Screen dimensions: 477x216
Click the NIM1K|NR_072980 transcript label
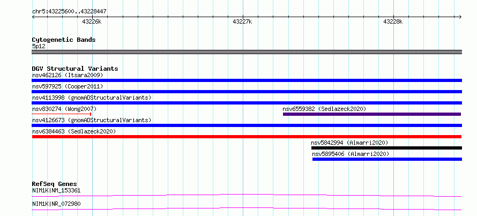coord(56,204)
